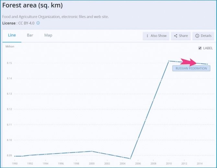Switch to the Bar chart tab
Screen dimensions: 217x168
[30, 35]
